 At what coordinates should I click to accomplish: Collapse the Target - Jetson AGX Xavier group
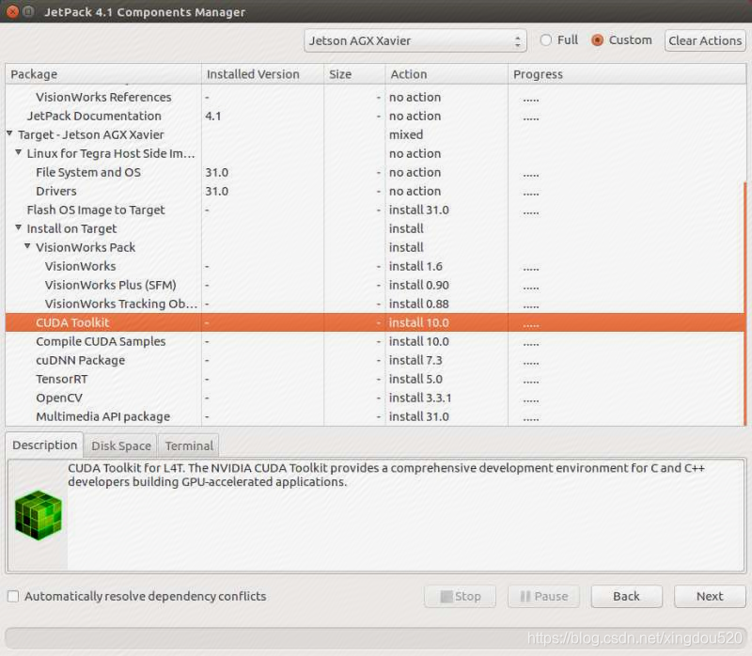point(9,133)
